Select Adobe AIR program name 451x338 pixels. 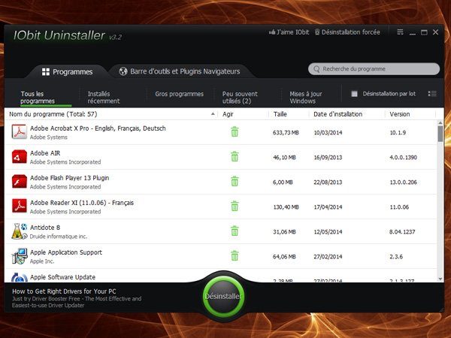[45, 153]
